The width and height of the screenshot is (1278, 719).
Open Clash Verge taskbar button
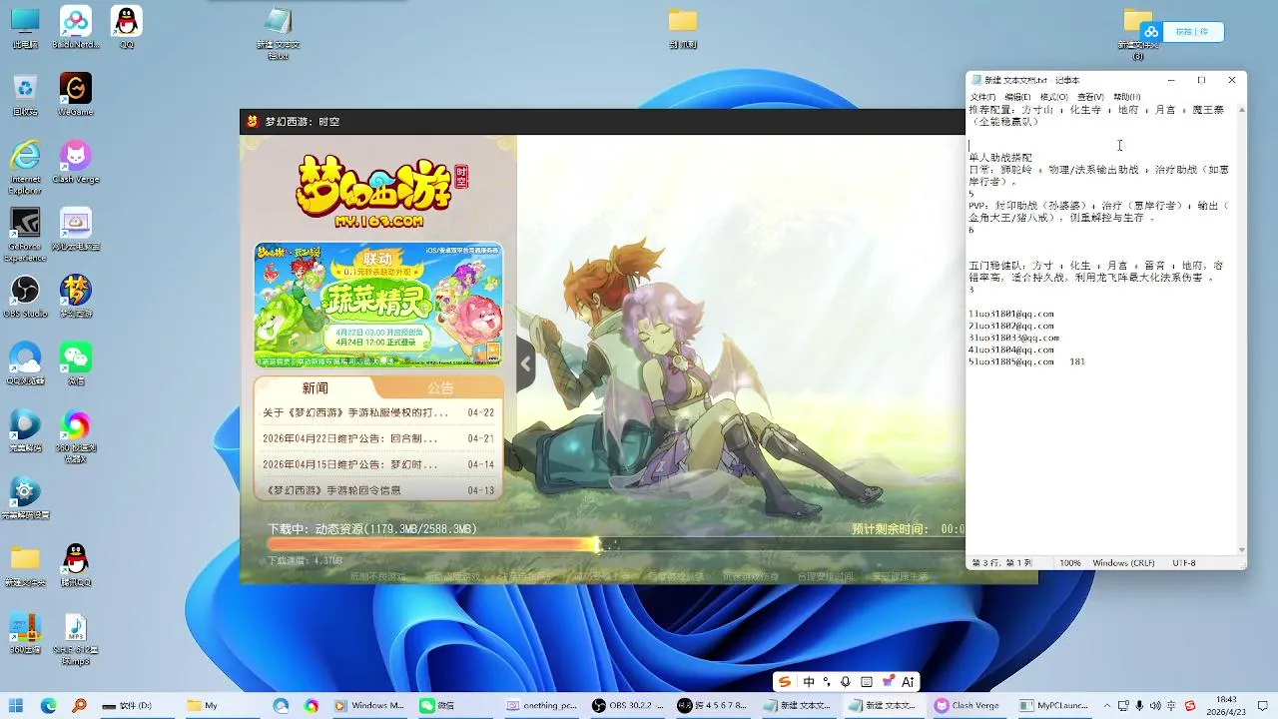[967, 705]
